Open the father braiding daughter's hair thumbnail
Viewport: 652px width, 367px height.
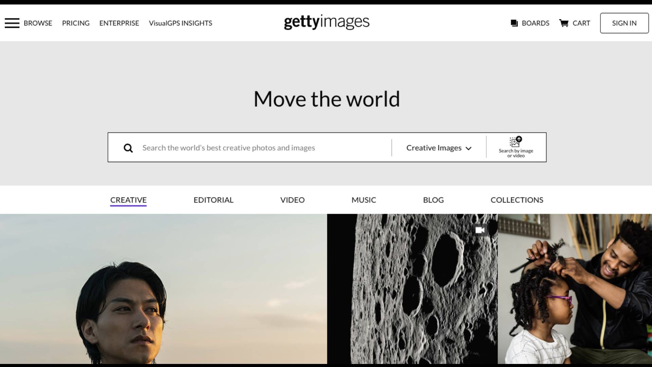pos(575,289)
